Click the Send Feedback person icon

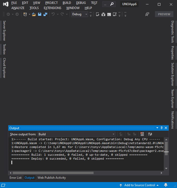pyautogui.click(x=147, y=14)
